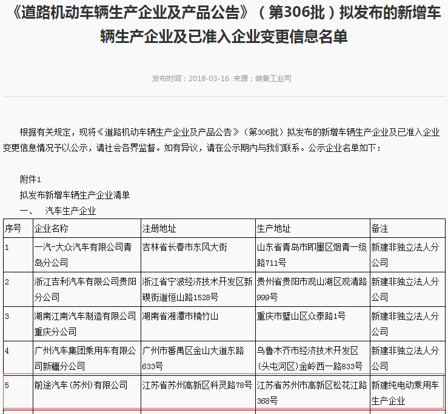This screenshot has width=448, height=414.
Task: Click the cell 广州汽车集团乘用车有限公司新疆分公司
Action: 87,358
